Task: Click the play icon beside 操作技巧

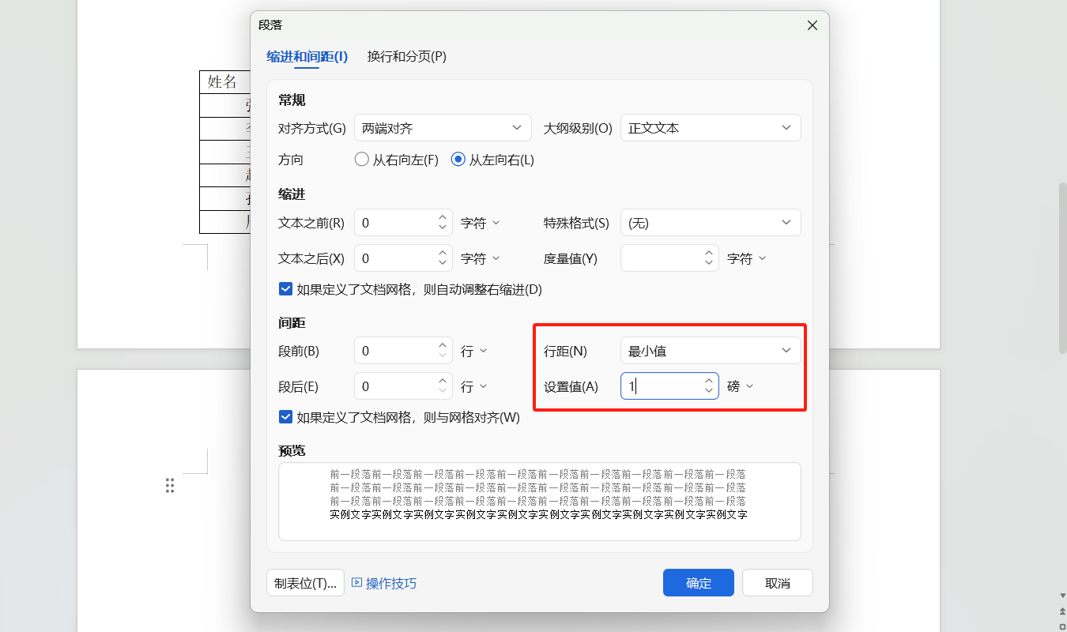Action: [356, 583]
